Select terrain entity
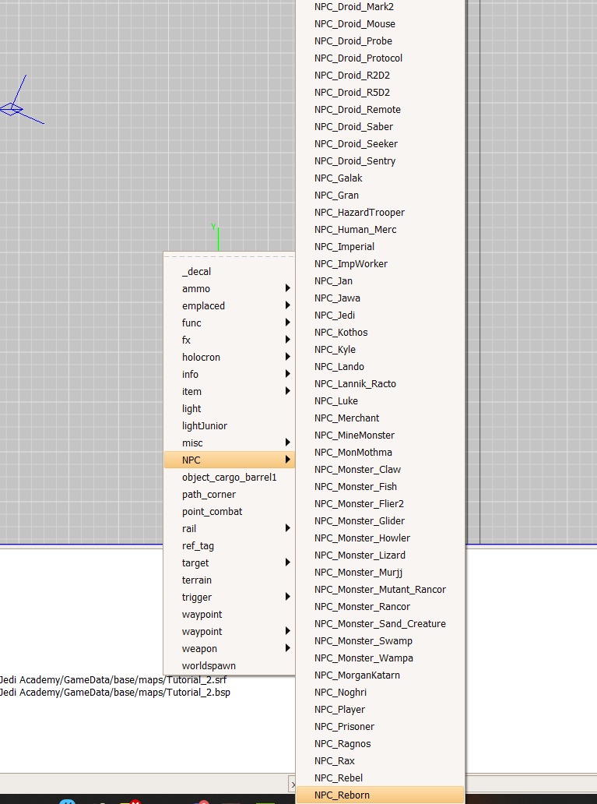Viewport: 597px width, 804px height. coord(229,580)
